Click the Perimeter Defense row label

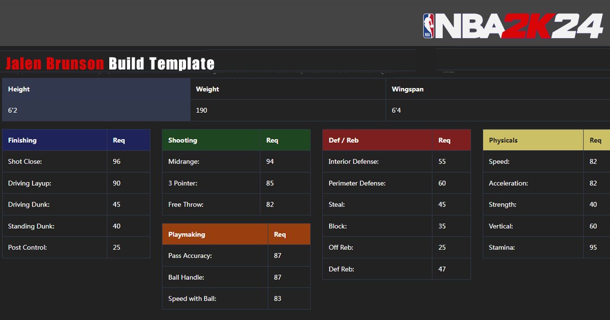[x=357, y=183]
